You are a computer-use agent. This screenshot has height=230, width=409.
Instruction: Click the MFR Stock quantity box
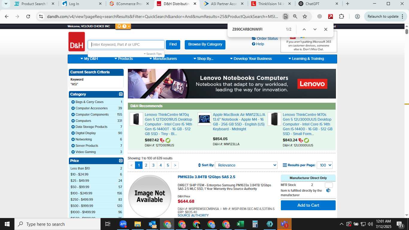coord(329,185)
